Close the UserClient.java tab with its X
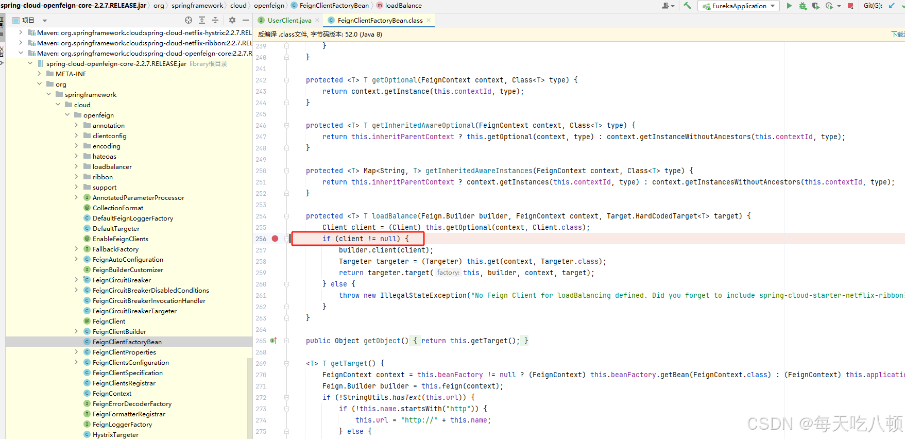Viewport: 905px width, 439px height. click(317, 20)
